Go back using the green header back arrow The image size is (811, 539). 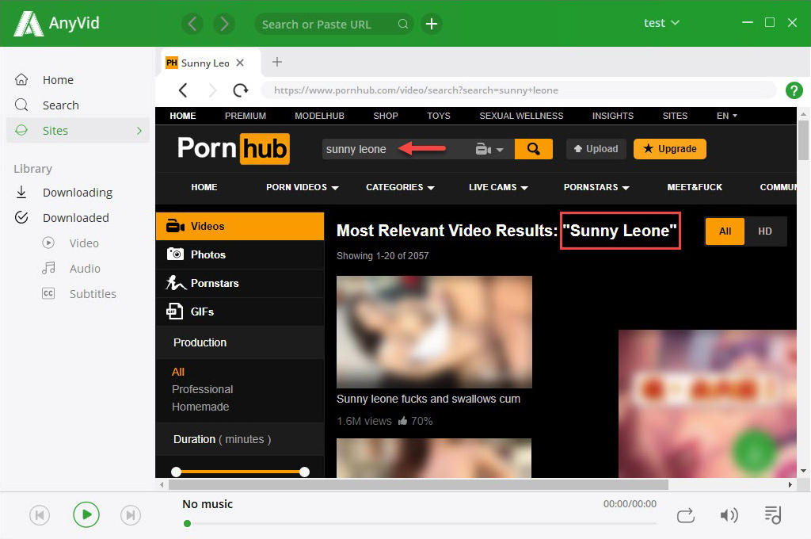click(192, 24)
